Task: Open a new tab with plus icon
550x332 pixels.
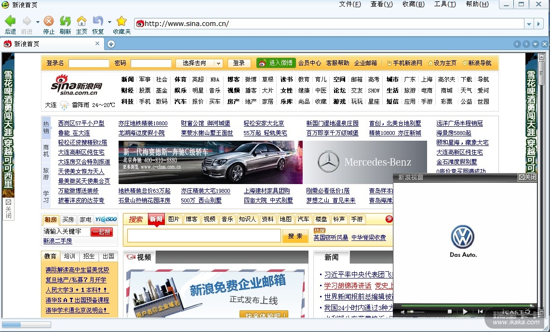Action: [x=111, y=44]
